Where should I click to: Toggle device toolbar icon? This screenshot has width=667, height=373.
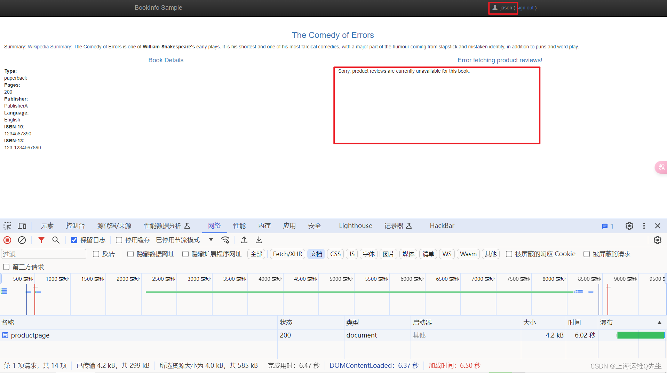coord(22,226)
